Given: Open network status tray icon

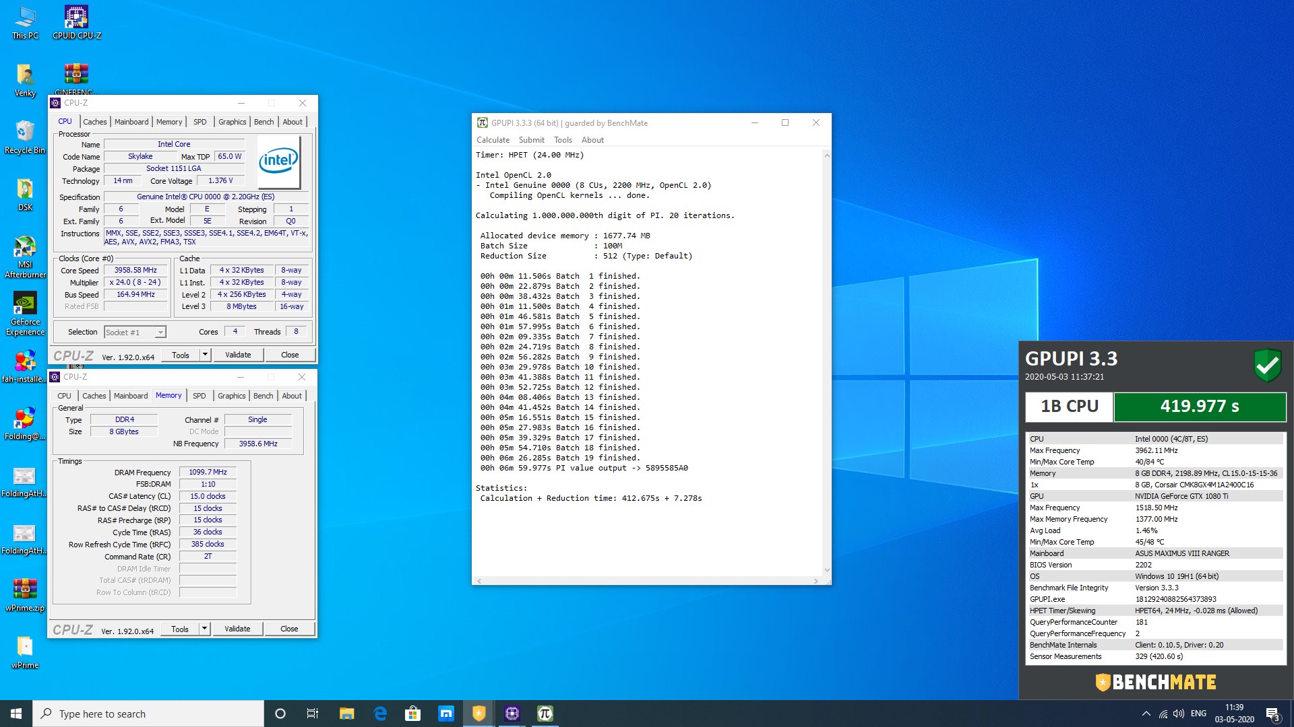Looking at the screenshot, I should [1163, 714].
